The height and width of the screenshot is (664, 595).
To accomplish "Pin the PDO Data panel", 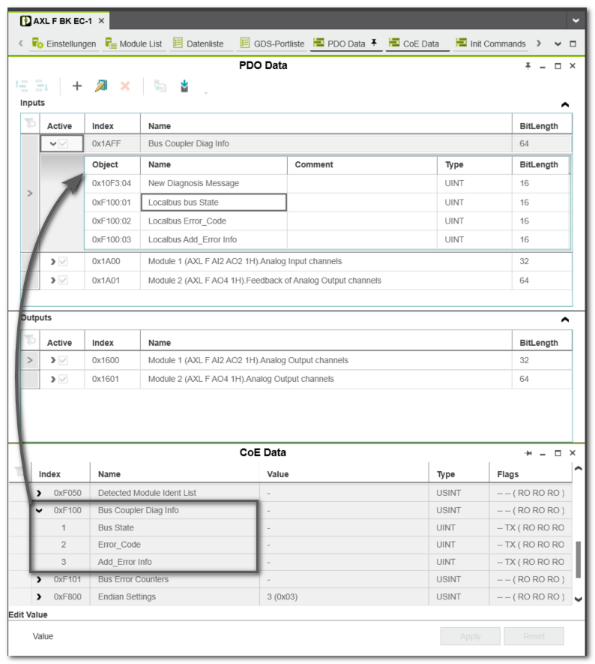I will point(528,66).
